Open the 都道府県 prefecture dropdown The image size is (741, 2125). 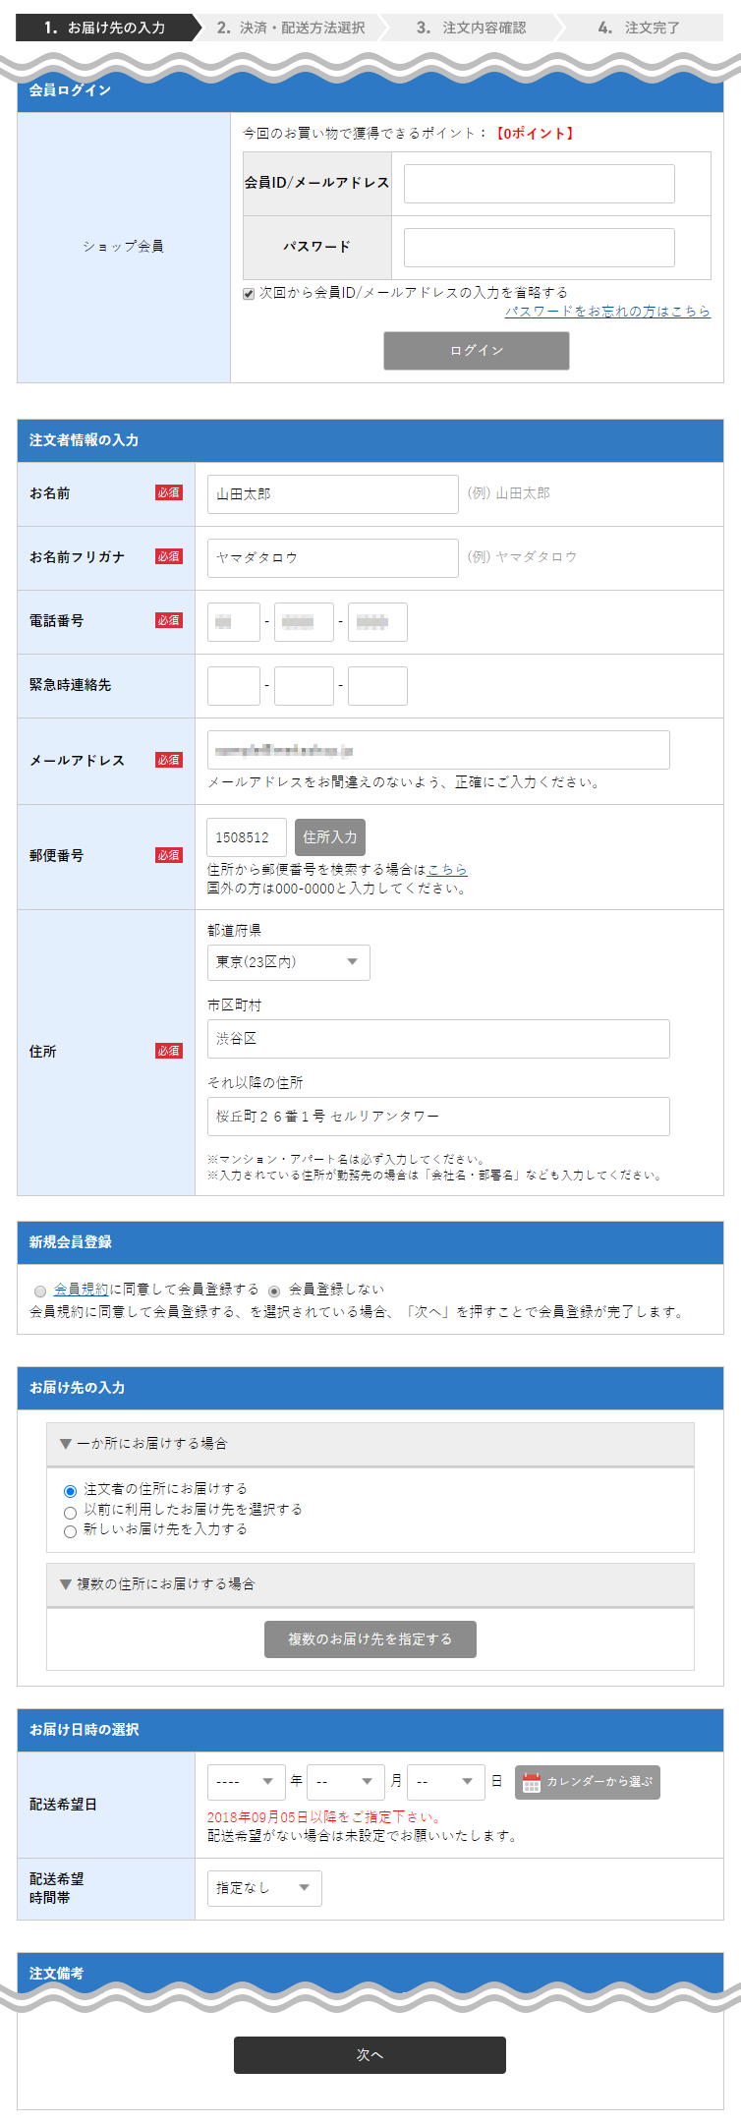(x=288, y=962)
